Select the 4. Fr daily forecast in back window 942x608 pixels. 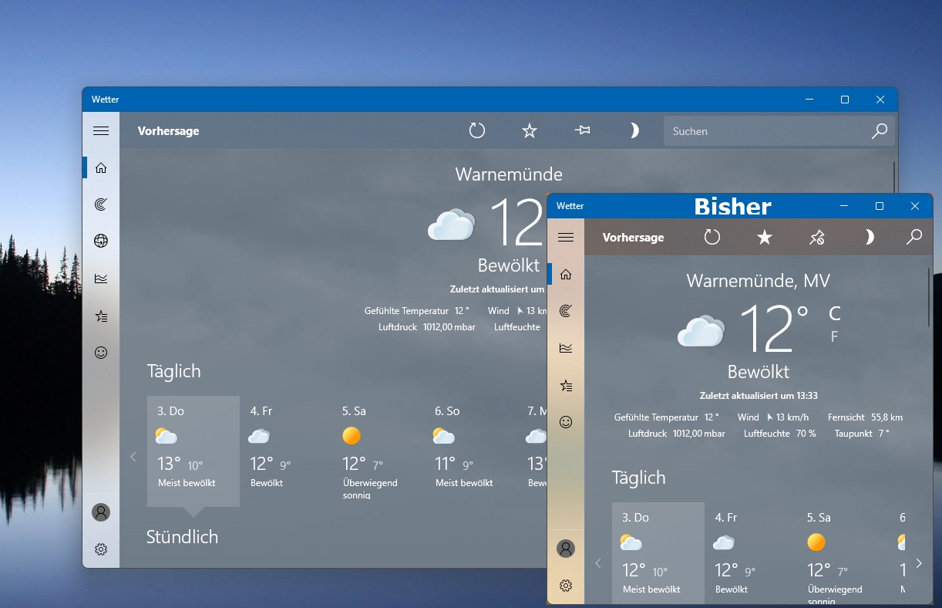(x=286, y=451)
